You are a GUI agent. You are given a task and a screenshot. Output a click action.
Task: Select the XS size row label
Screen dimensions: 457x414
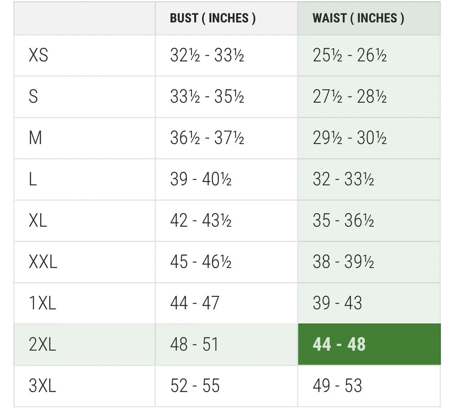38,56
